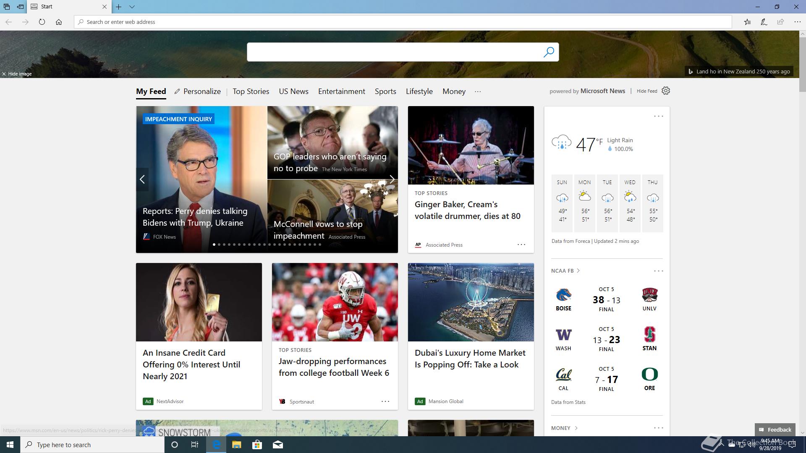Image resolution: width=806 pixels, height=453 pixels.
Task: Open File Explorer from taskbar
Action: tap(237, 445)
